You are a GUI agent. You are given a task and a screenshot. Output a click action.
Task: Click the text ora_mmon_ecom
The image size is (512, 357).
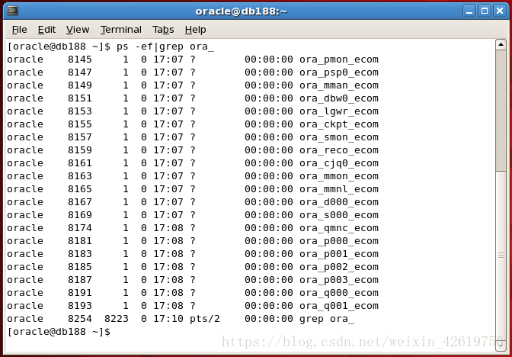[x=339, y=176]
